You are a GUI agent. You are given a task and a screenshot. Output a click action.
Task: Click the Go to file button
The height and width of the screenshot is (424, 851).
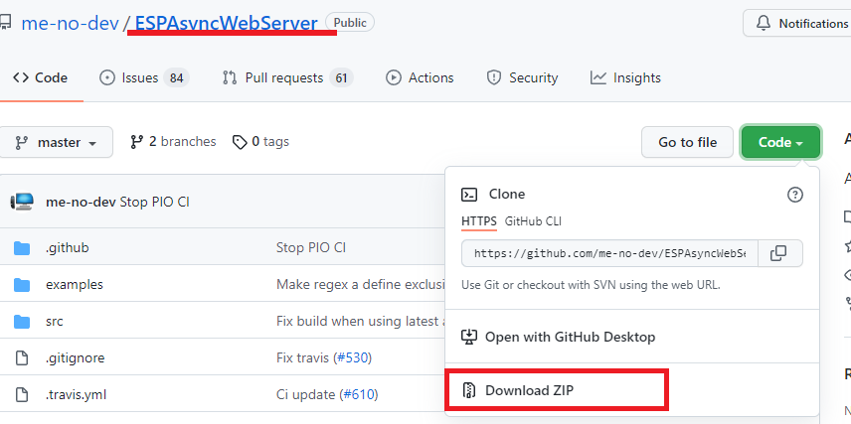[688, 142]
